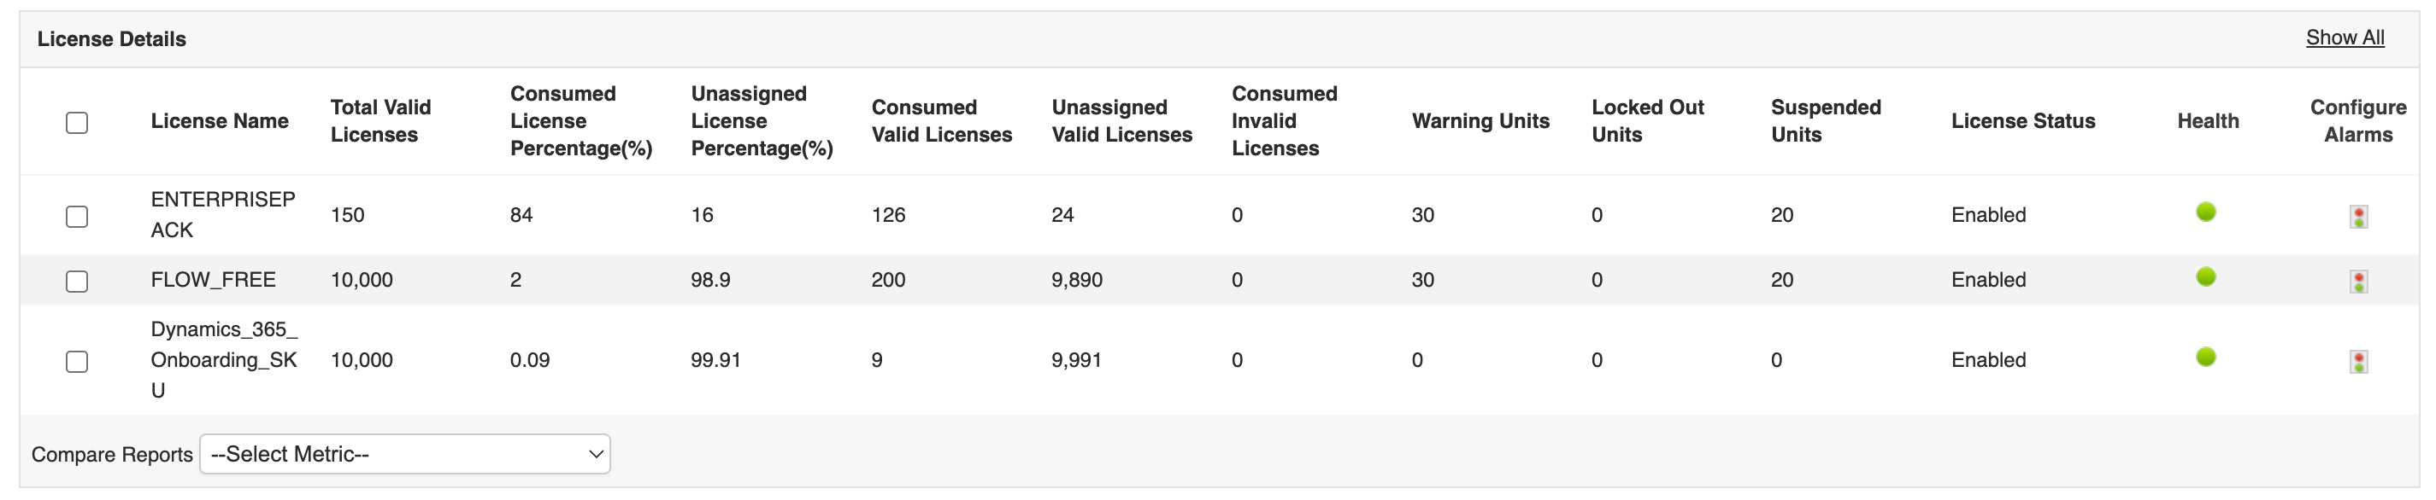Sort by License Name column header
This screenshot has width=2436, height=500.
(x=220, y=121)
